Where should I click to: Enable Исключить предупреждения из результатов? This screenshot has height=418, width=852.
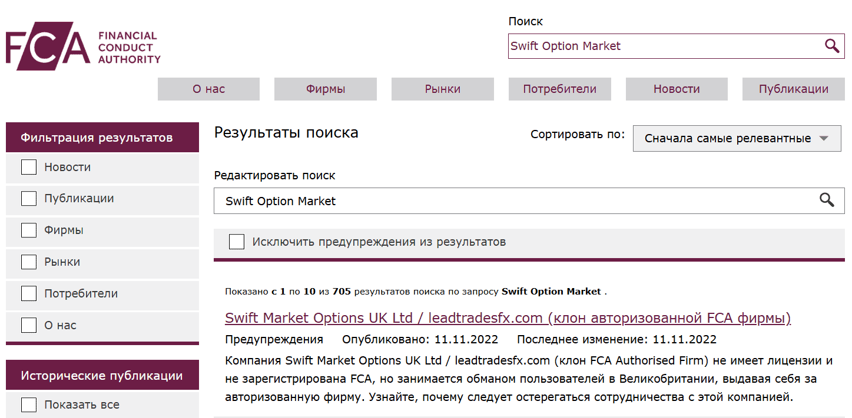pos(237,241)
